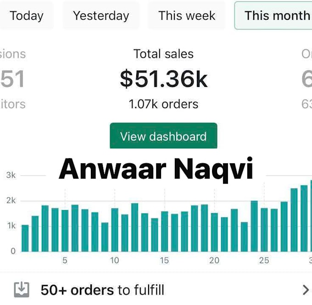
Task: Click the 1.07k orders text
Action: tap(163, 104)
